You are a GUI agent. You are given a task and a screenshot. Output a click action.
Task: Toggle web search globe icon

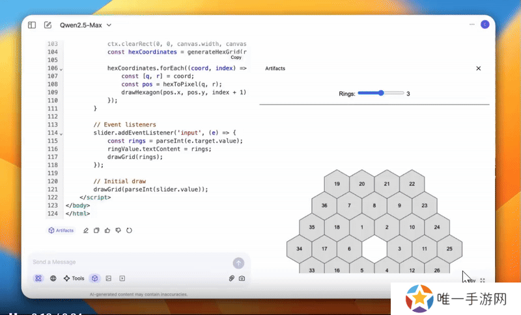coord(53,278)
